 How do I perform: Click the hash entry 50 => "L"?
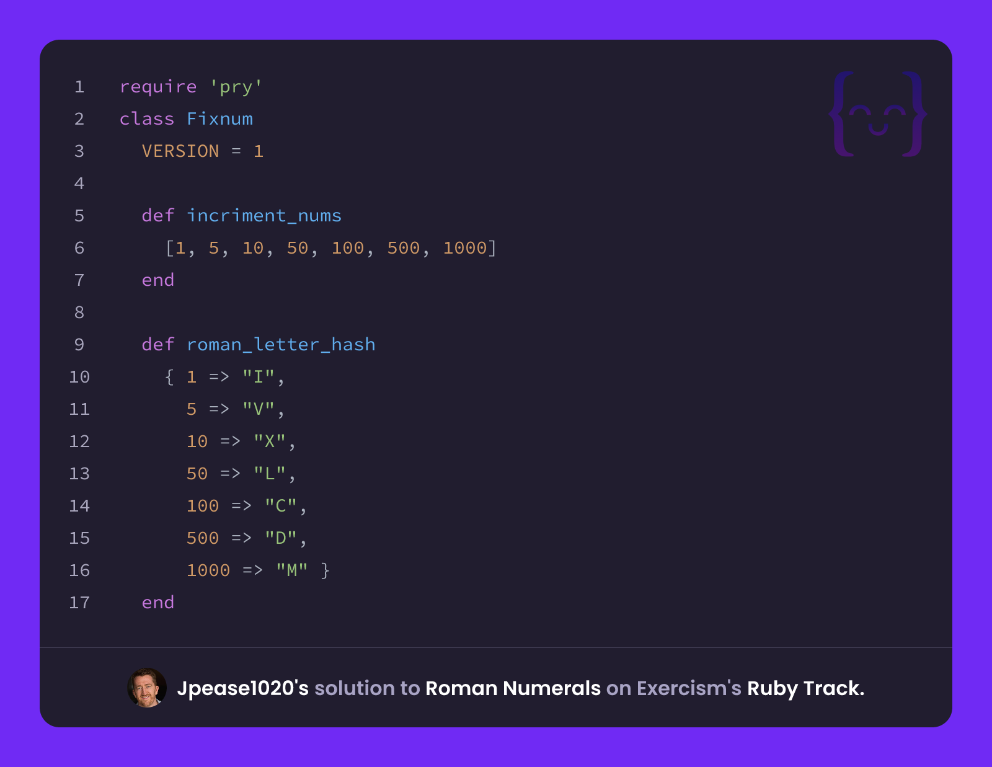(236, 474)
